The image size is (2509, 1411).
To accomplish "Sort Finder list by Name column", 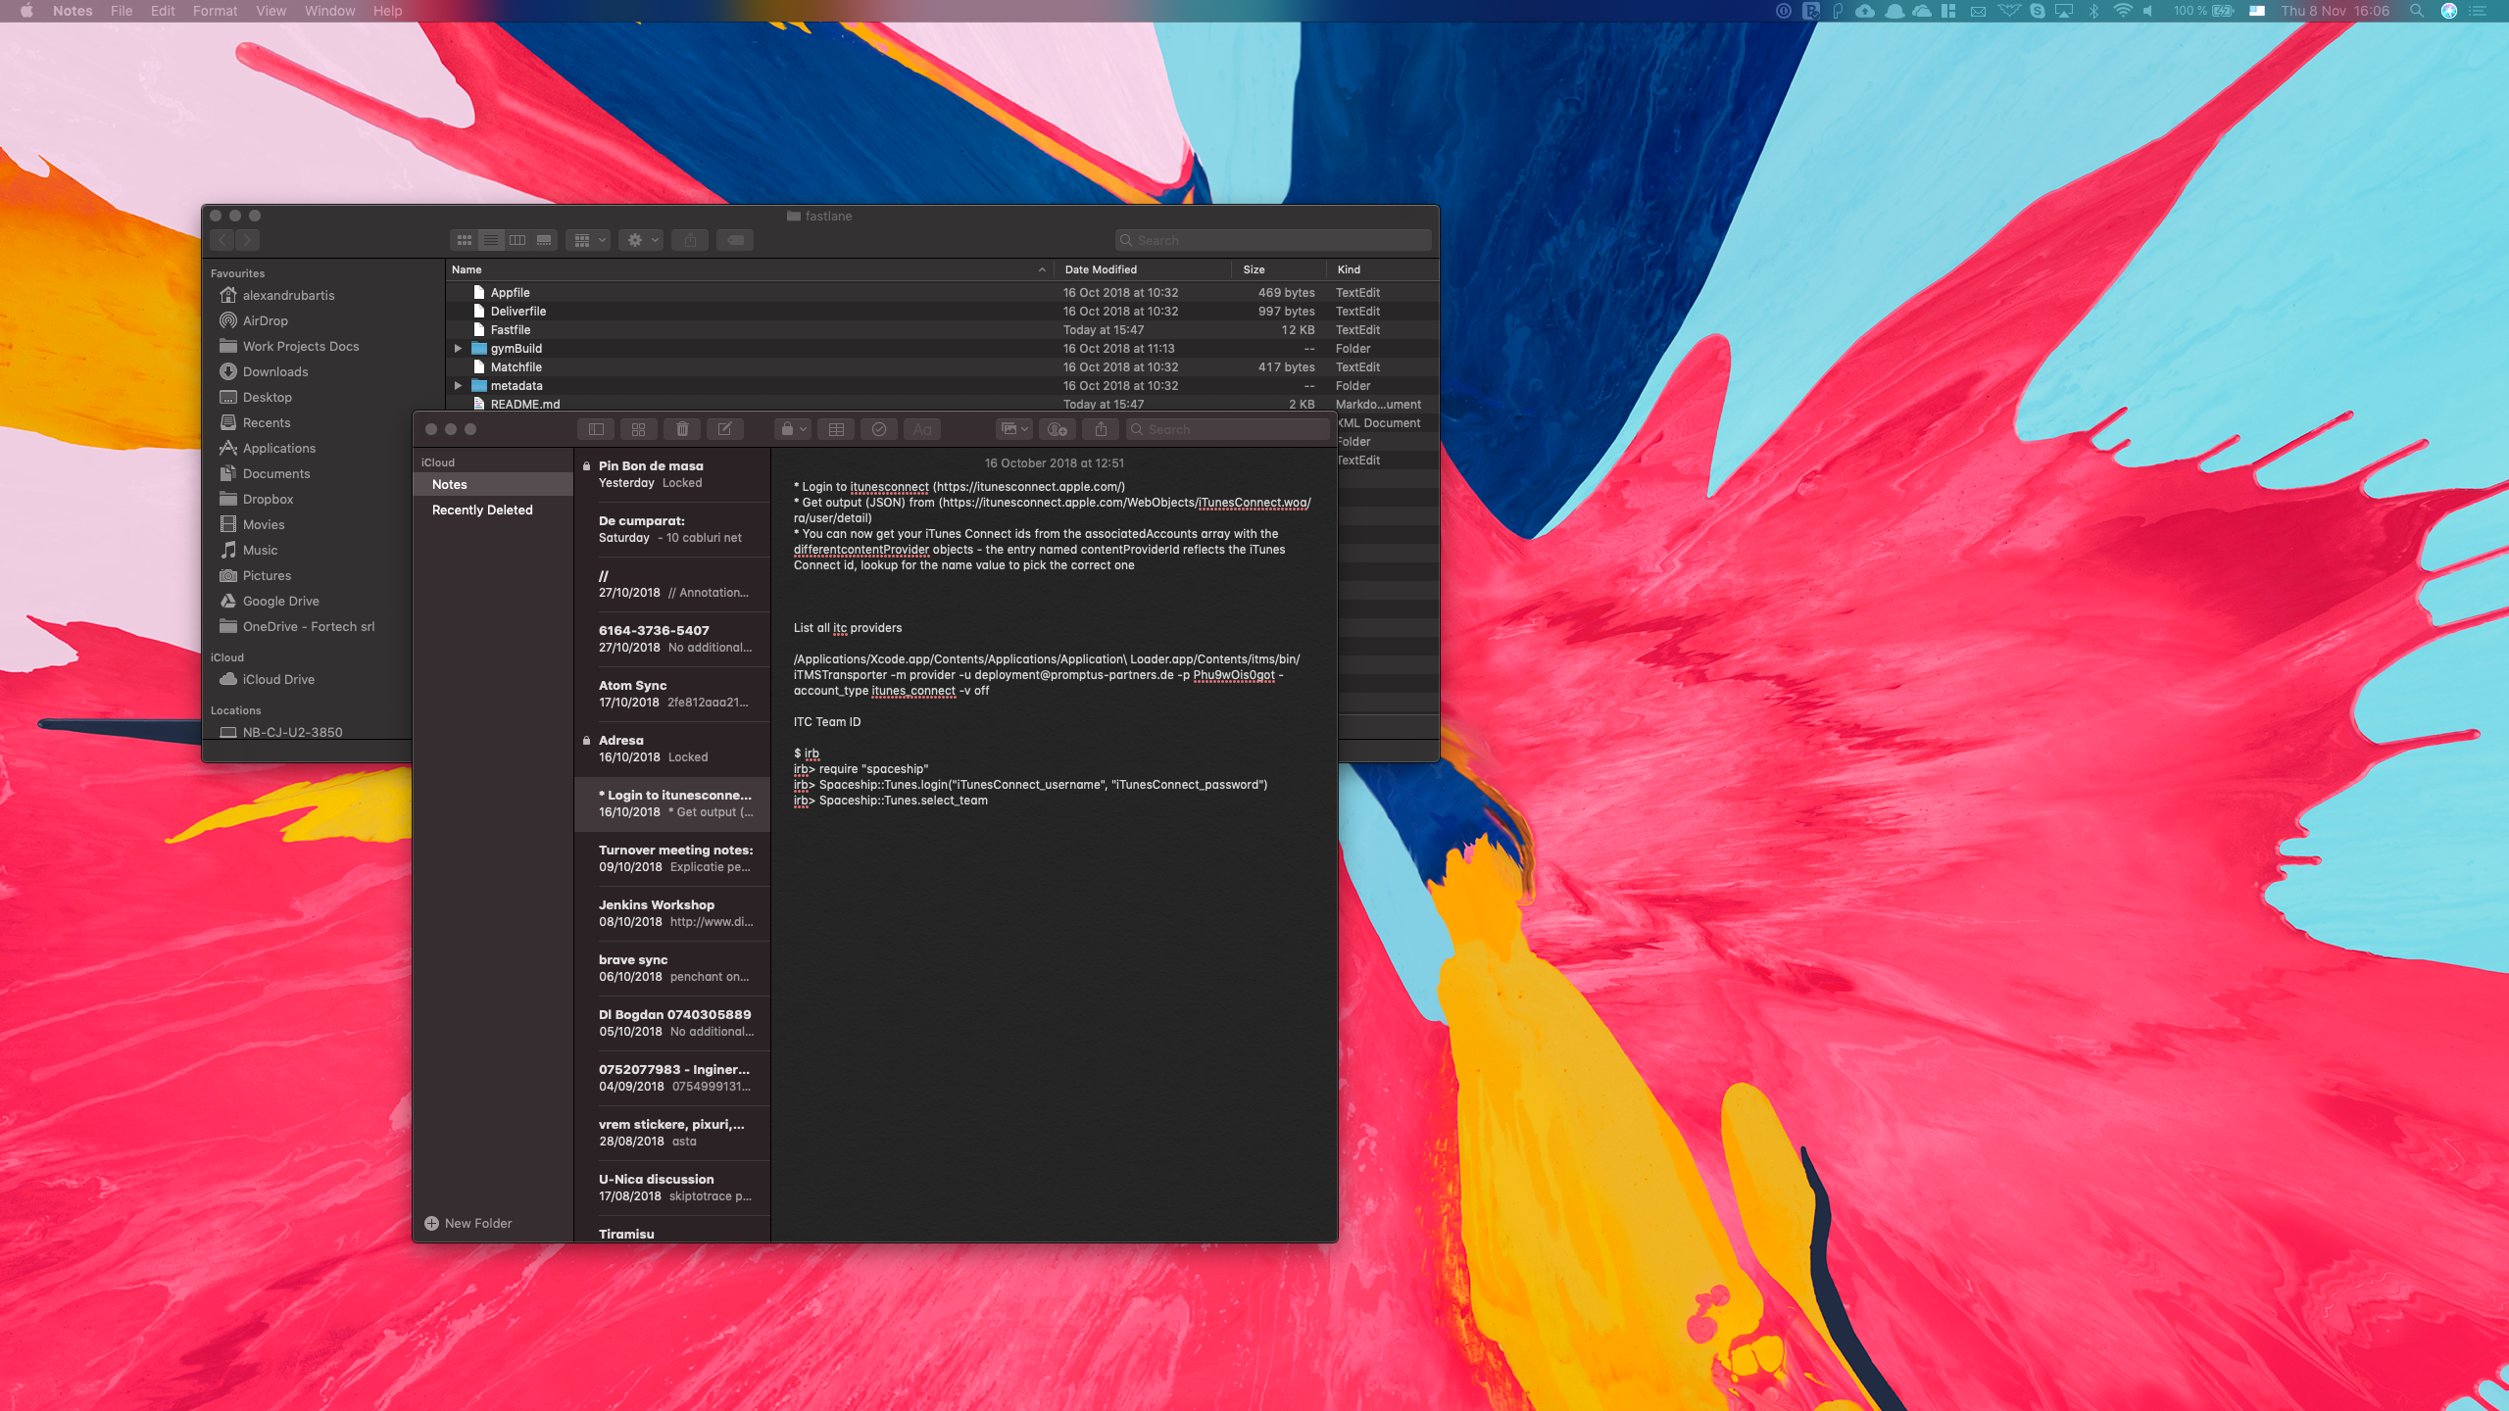I will click(750, 269).
